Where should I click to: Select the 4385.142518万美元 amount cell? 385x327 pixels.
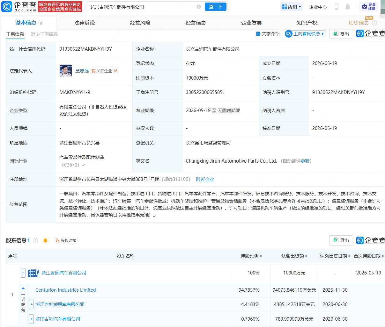[294, 304]
